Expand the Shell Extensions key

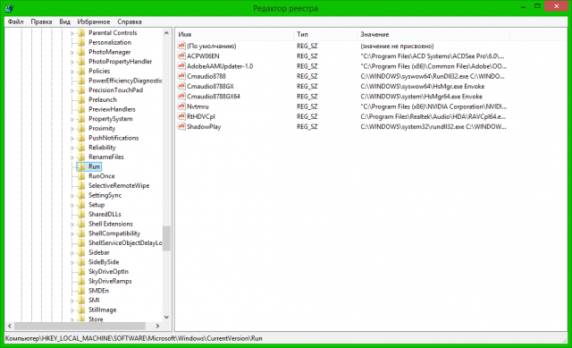pyautogui.click(x=72, y=225)
